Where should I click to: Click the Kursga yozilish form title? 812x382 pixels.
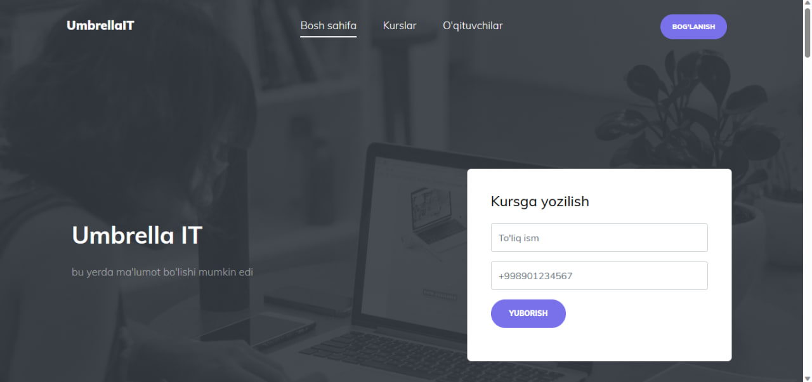tap(540, 202)
